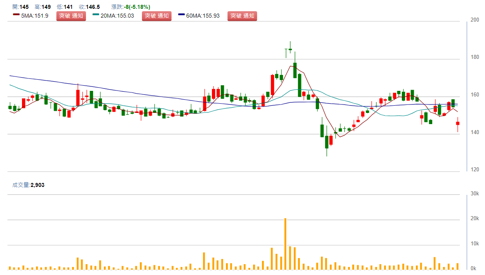This screenshot has width=485, height=275.
Task: Click the 200 label on the price axis
Action: (475, 20)
